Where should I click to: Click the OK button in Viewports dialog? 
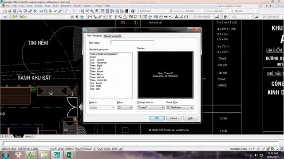(x=157, y=118)
